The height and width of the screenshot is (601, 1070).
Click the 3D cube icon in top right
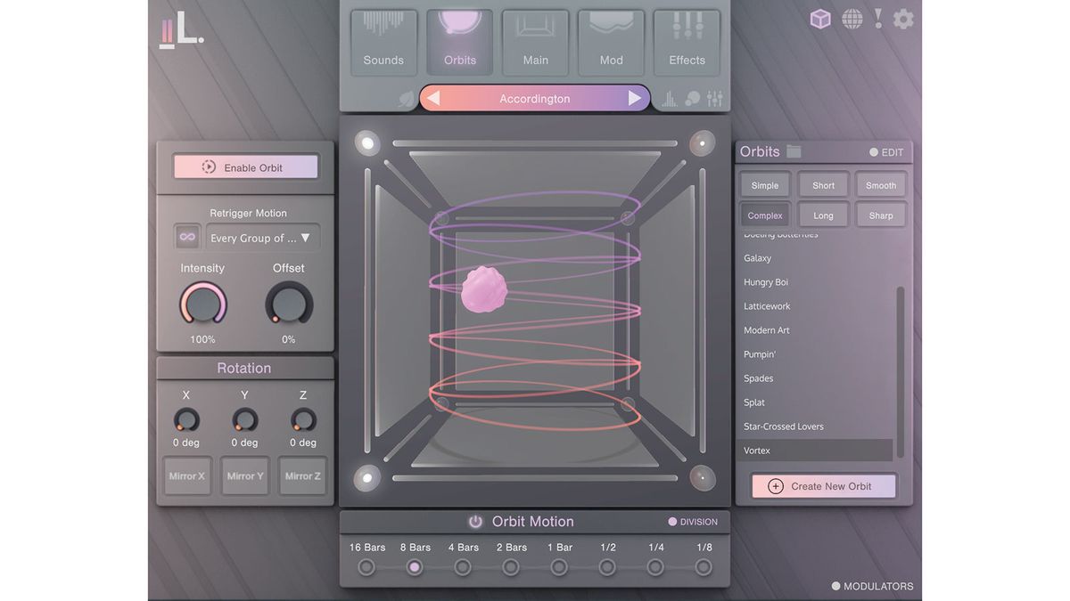click(821, 18)
